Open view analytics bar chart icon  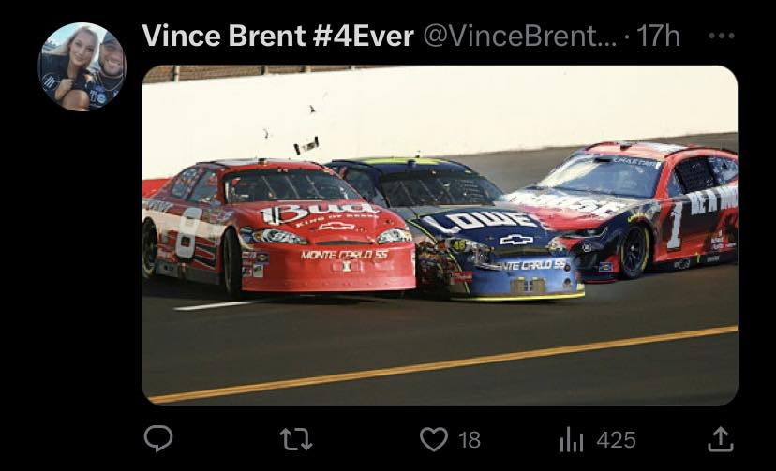coord(572,439)
